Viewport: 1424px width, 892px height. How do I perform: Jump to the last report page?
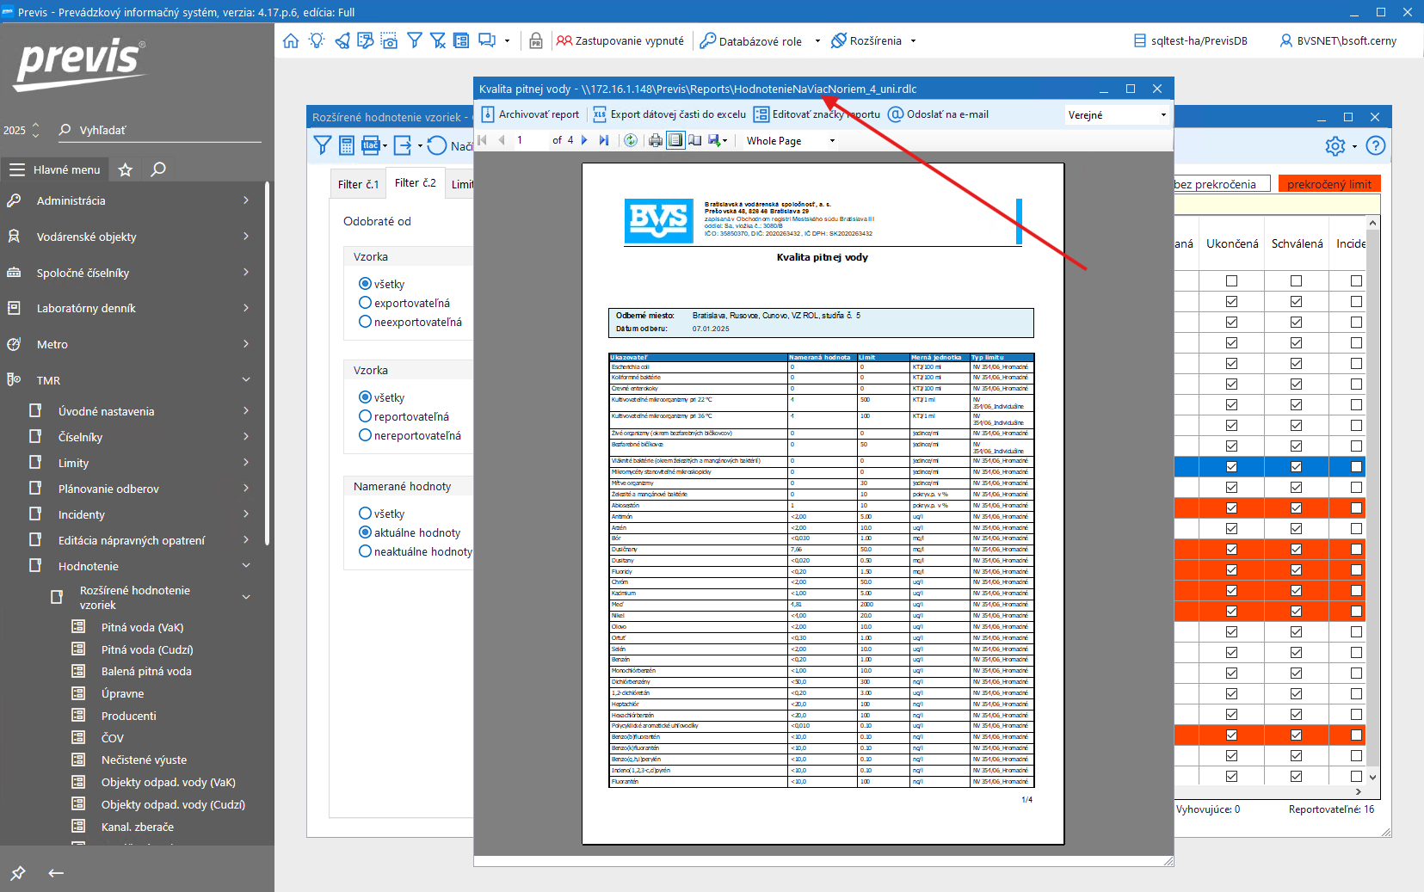tap(604, 140)
